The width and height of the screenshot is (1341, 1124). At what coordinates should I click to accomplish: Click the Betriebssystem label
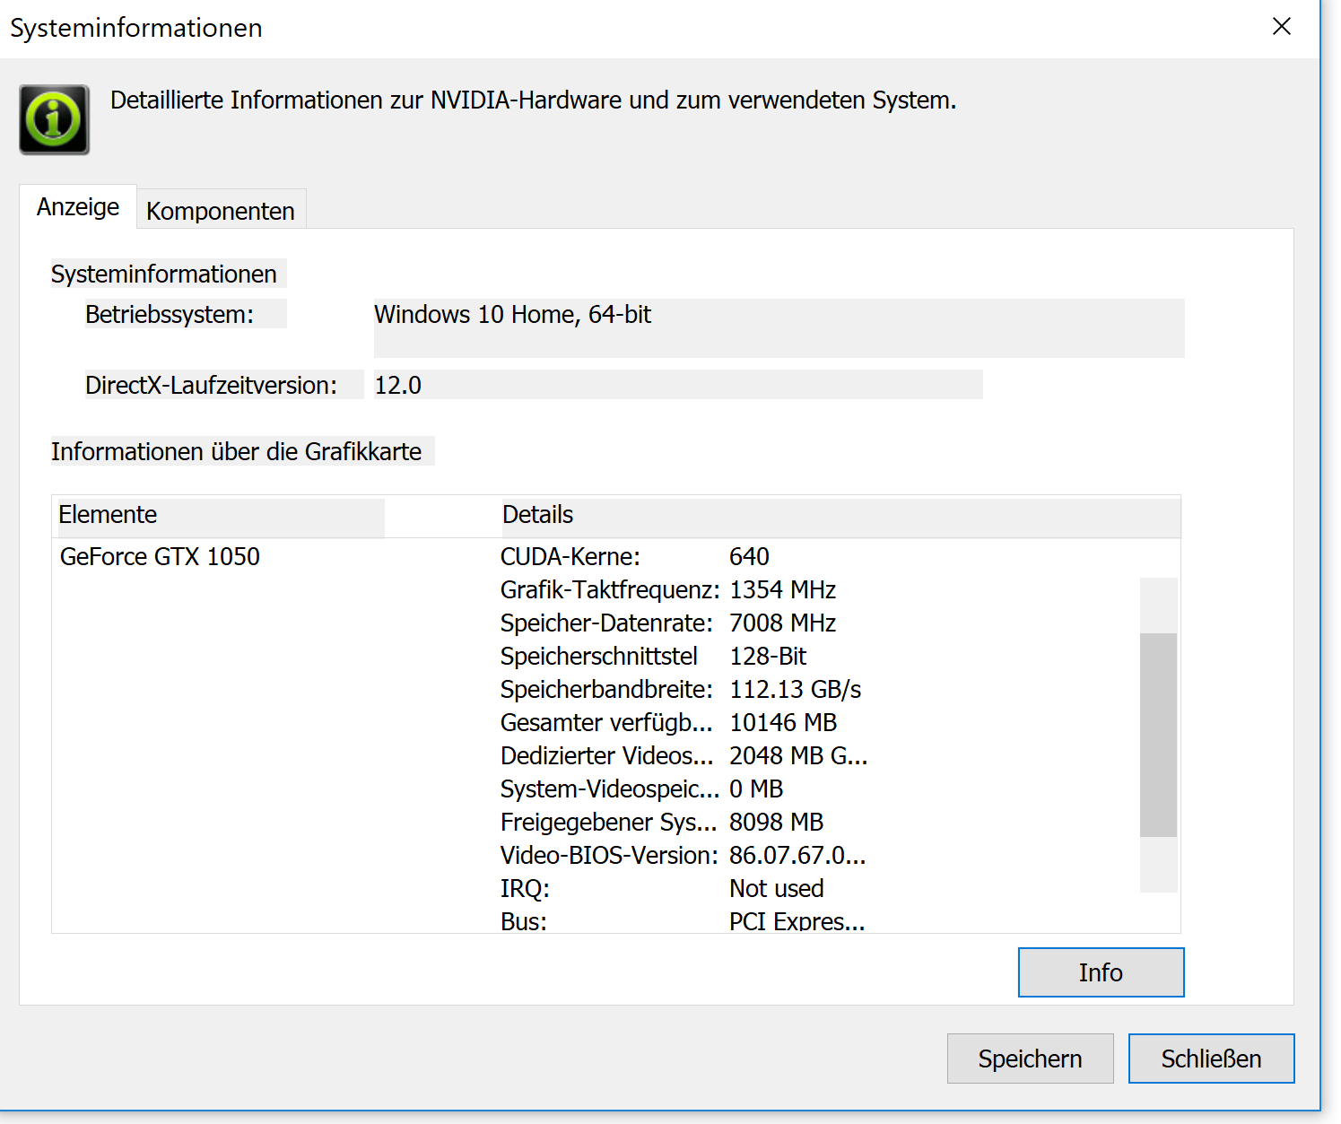(x=170, y=315)
